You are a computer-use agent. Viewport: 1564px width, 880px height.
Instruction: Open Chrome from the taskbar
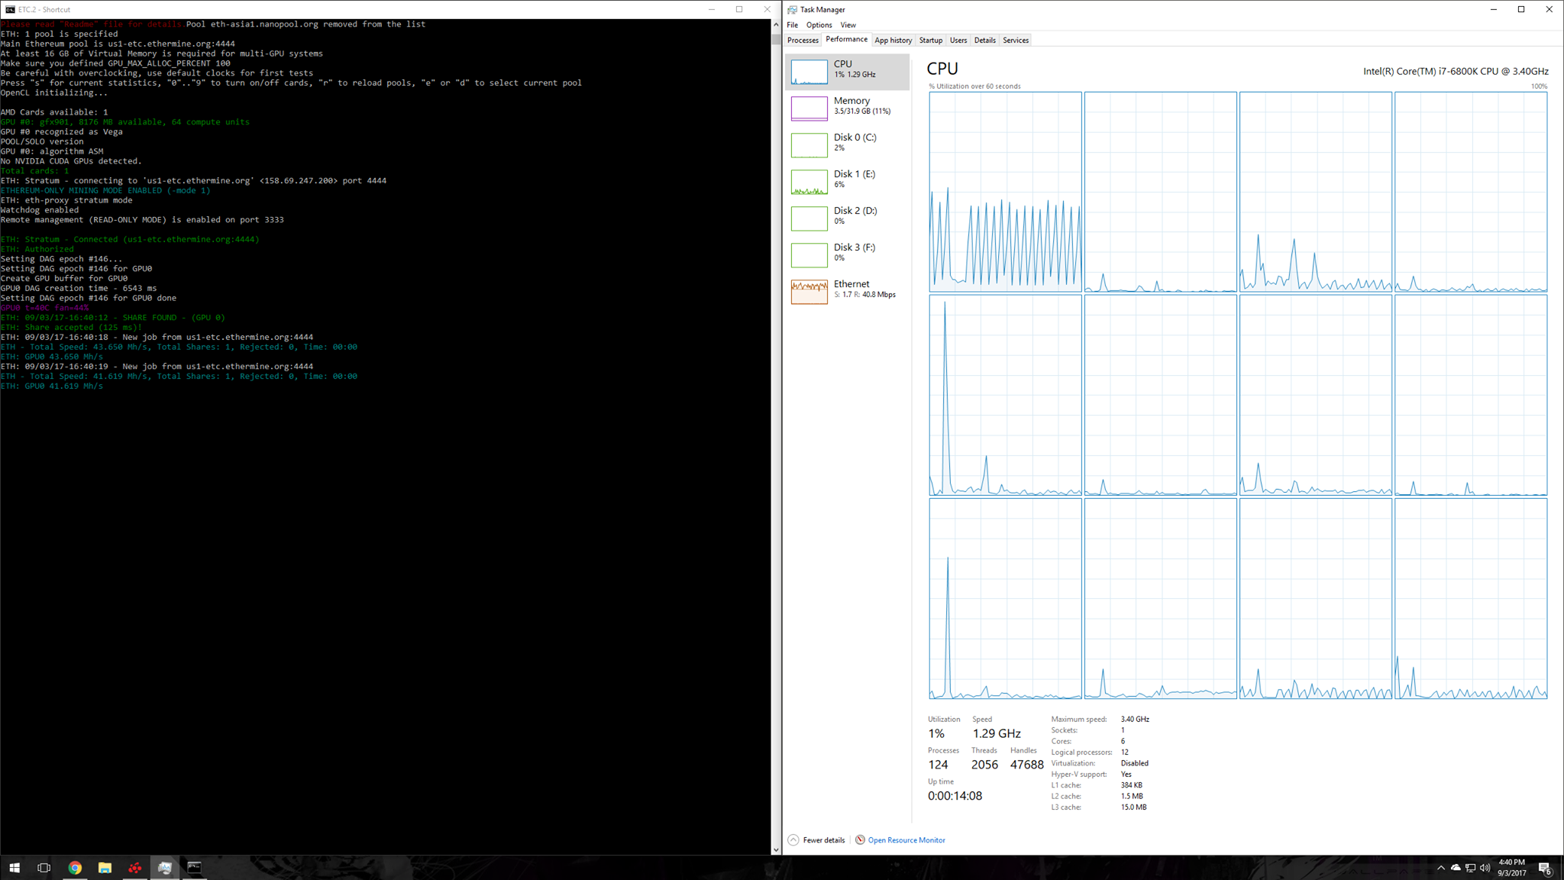pos(75,868)
